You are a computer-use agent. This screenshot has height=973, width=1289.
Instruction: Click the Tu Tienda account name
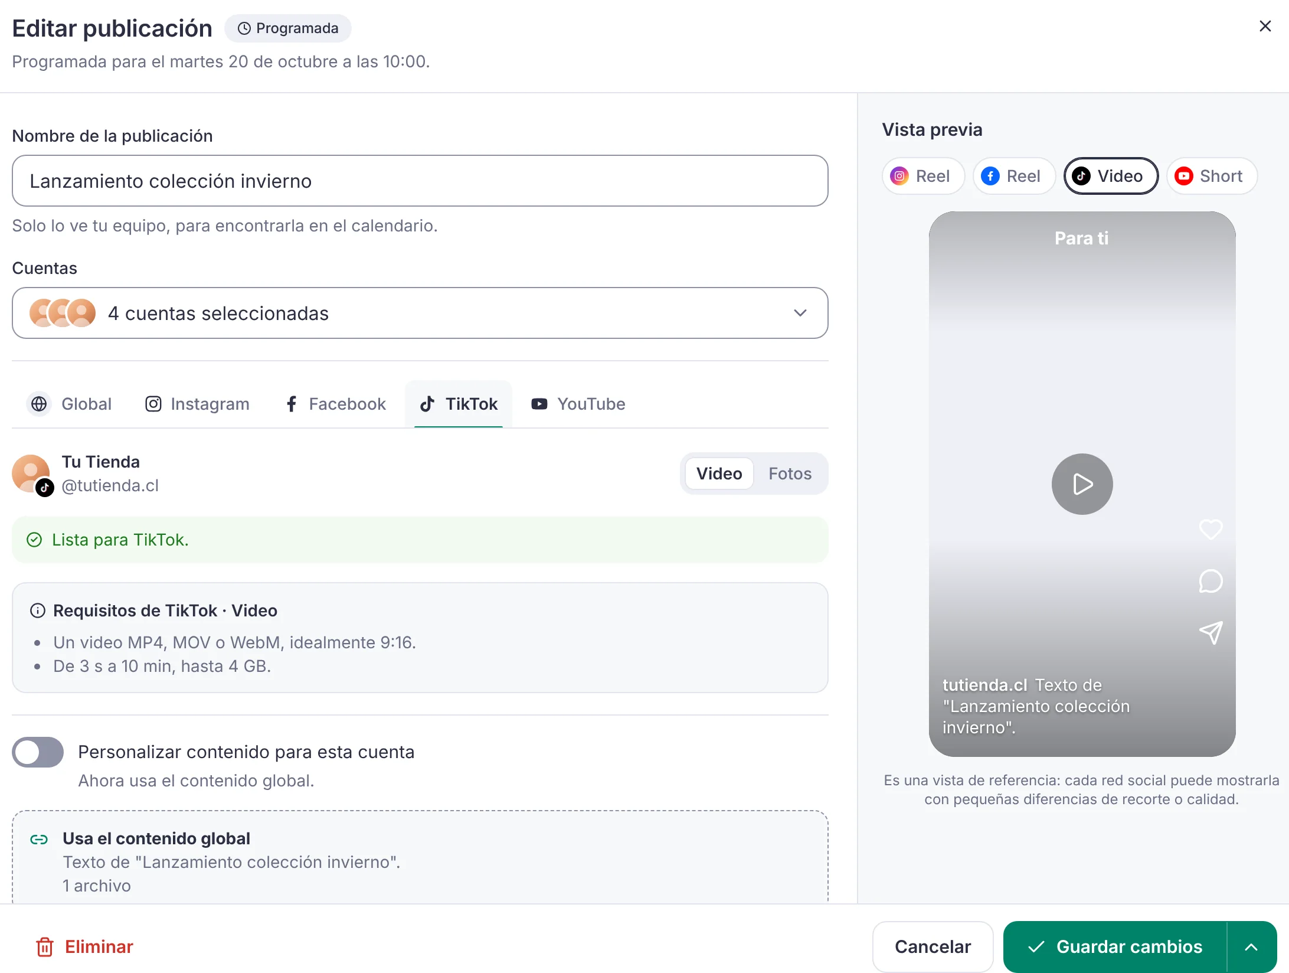(x=101, y=462)
